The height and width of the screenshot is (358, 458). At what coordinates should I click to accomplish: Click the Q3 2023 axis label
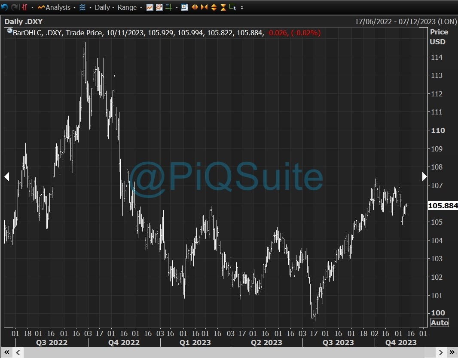coord(338,343)
